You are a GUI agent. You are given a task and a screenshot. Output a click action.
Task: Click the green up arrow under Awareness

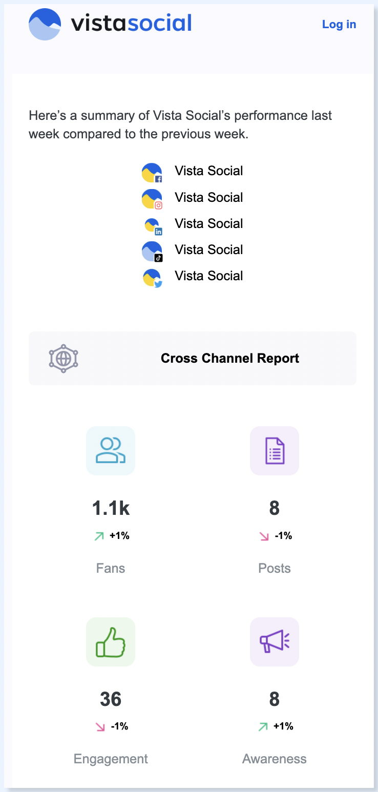tap(263, 726)
